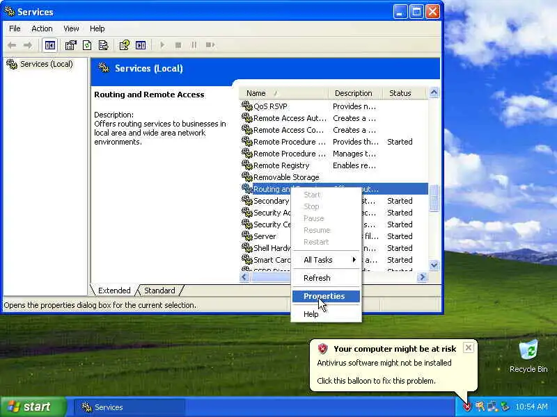
Task: Minimize the Services window
Action: tap(400, 12)
